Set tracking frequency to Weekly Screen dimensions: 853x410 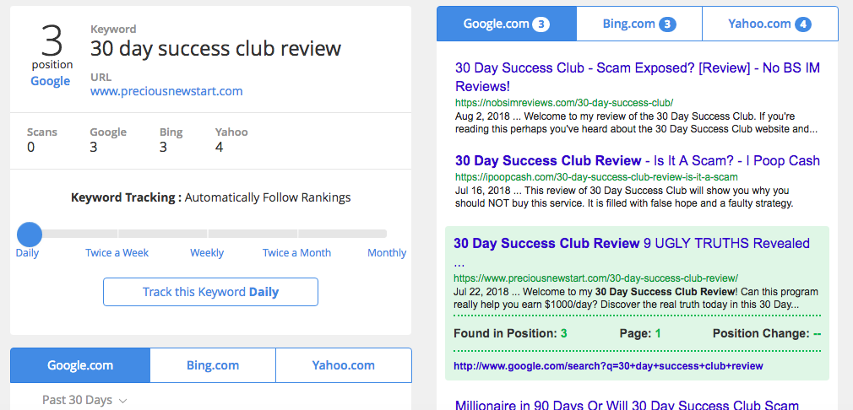click(x=207, y=252)
